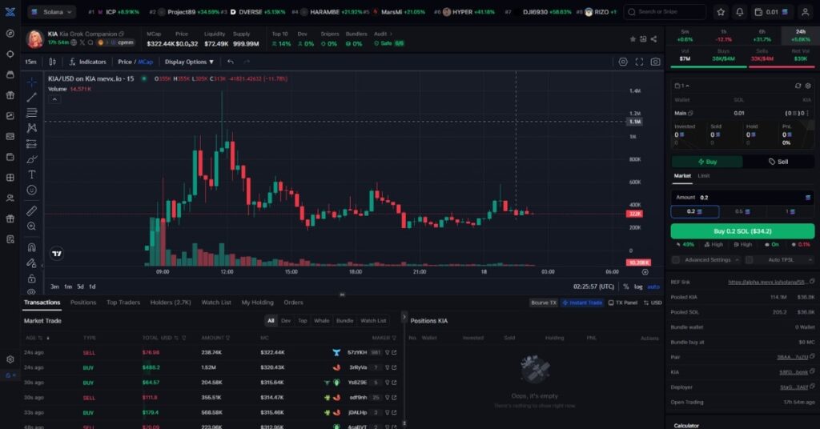
Task: Select the crosshair cursor drawing tool
Action: pos(31,82)
